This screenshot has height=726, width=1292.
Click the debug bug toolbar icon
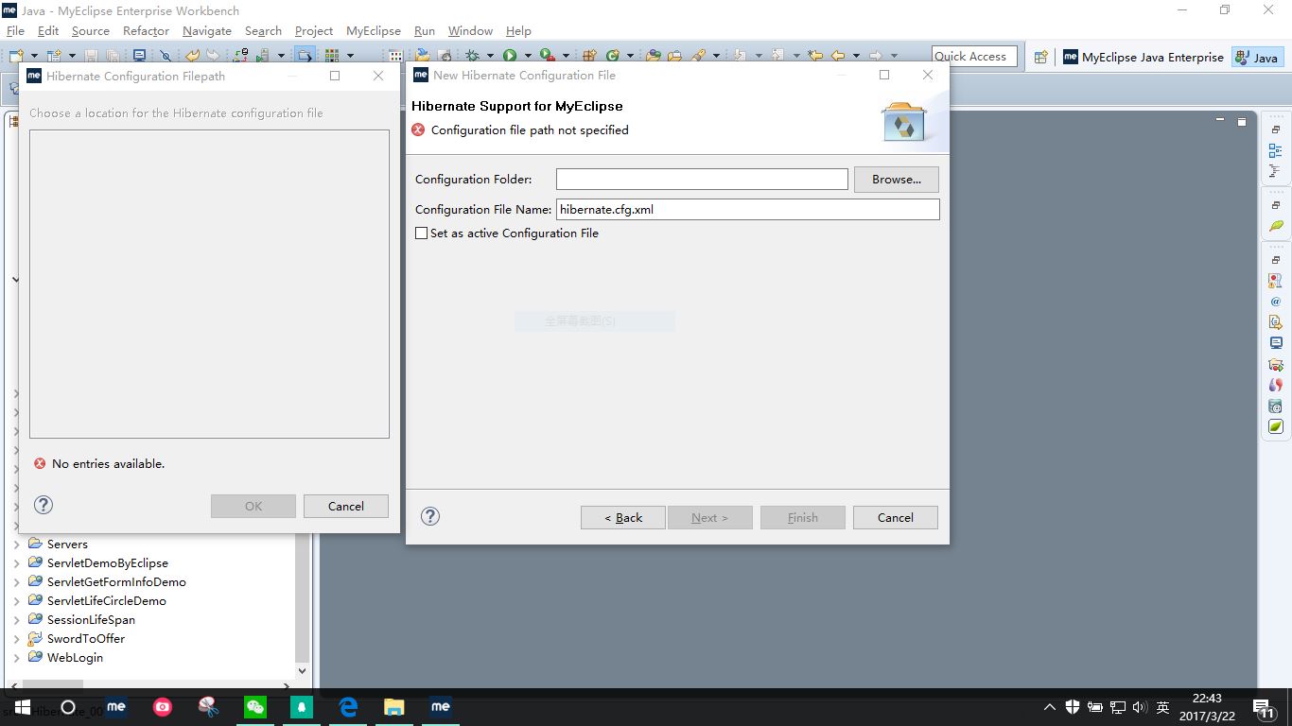471,56
